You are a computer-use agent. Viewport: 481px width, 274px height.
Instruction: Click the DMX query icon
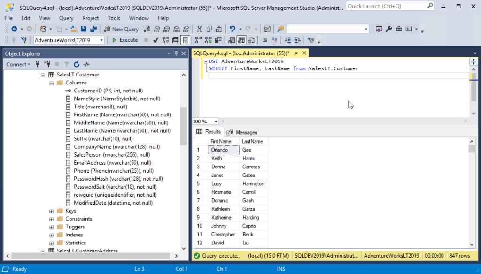pyautogui.click(x=167, y=29)
